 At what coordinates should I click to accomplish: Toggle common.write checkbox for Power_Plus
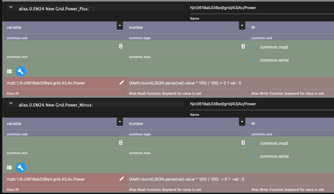[254, 60]
